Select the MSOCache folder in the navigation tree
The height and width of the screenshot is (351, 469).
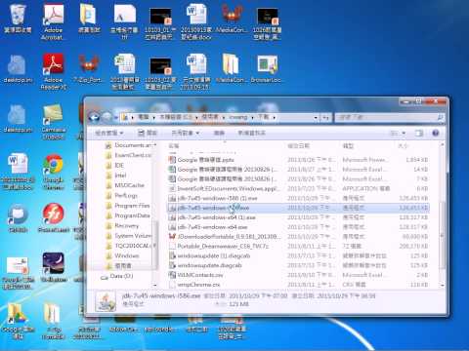[125, 185]
